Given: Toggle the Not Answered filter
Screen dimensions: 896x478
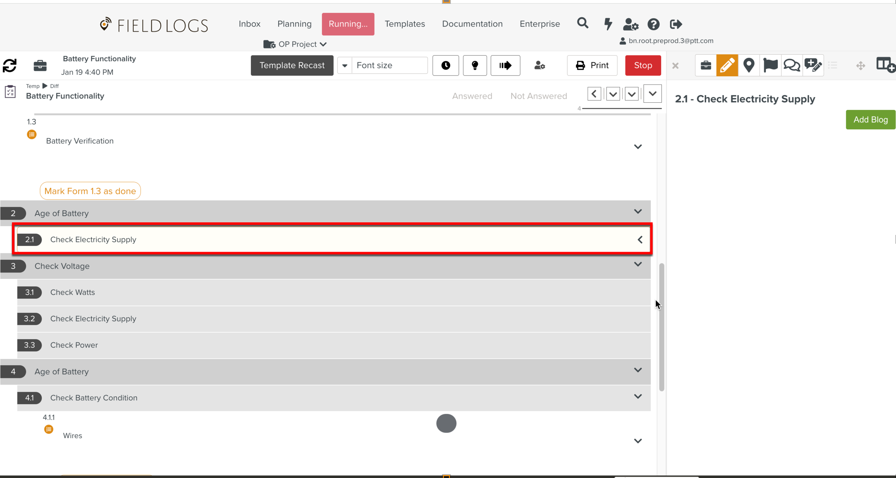Looking at the screenshot, I should pyautogui.click(x=538, y=96).
